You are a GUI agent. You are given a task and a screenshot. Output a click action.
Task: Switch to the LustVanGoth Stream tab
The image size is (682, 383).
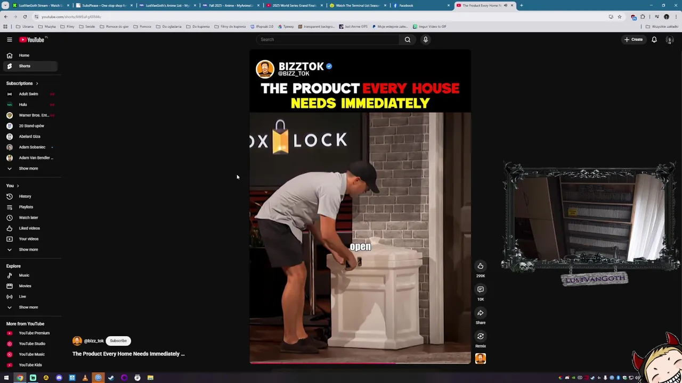41,5
